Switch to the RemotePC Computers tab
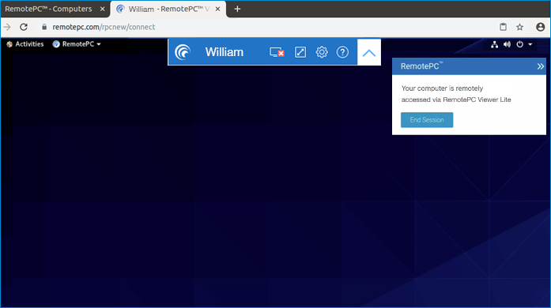 [x=48, y=9]
